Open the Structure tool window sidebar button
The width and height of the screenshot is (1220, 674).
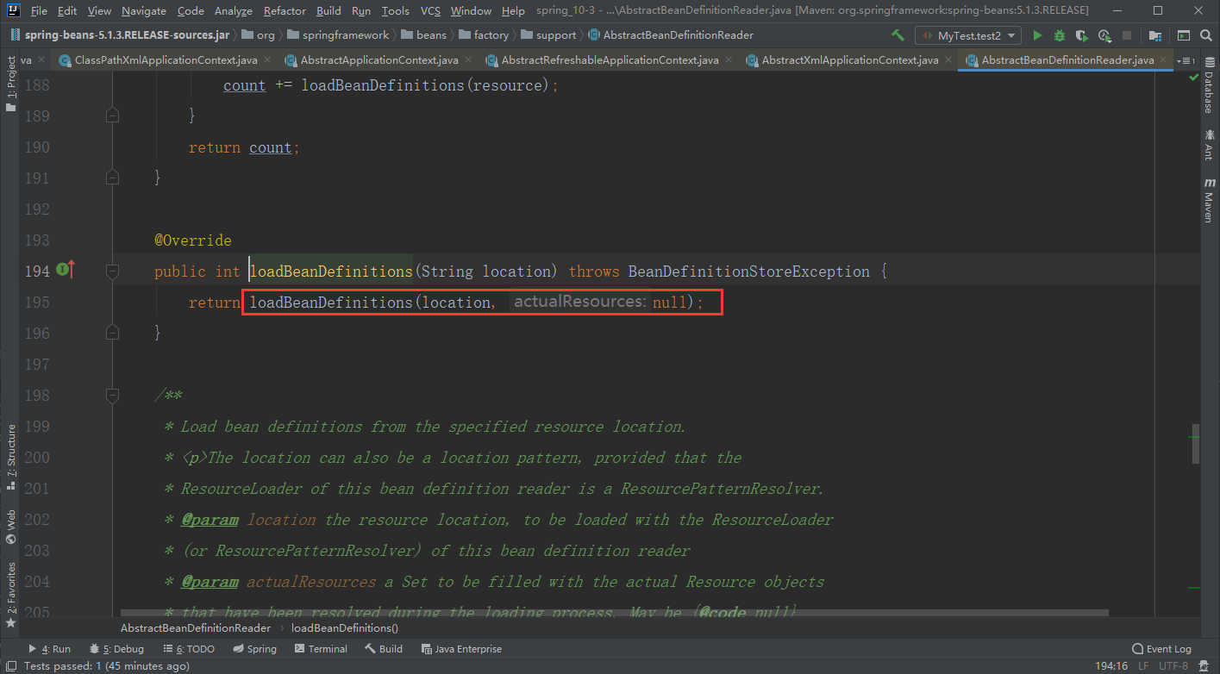pos(11,459)
